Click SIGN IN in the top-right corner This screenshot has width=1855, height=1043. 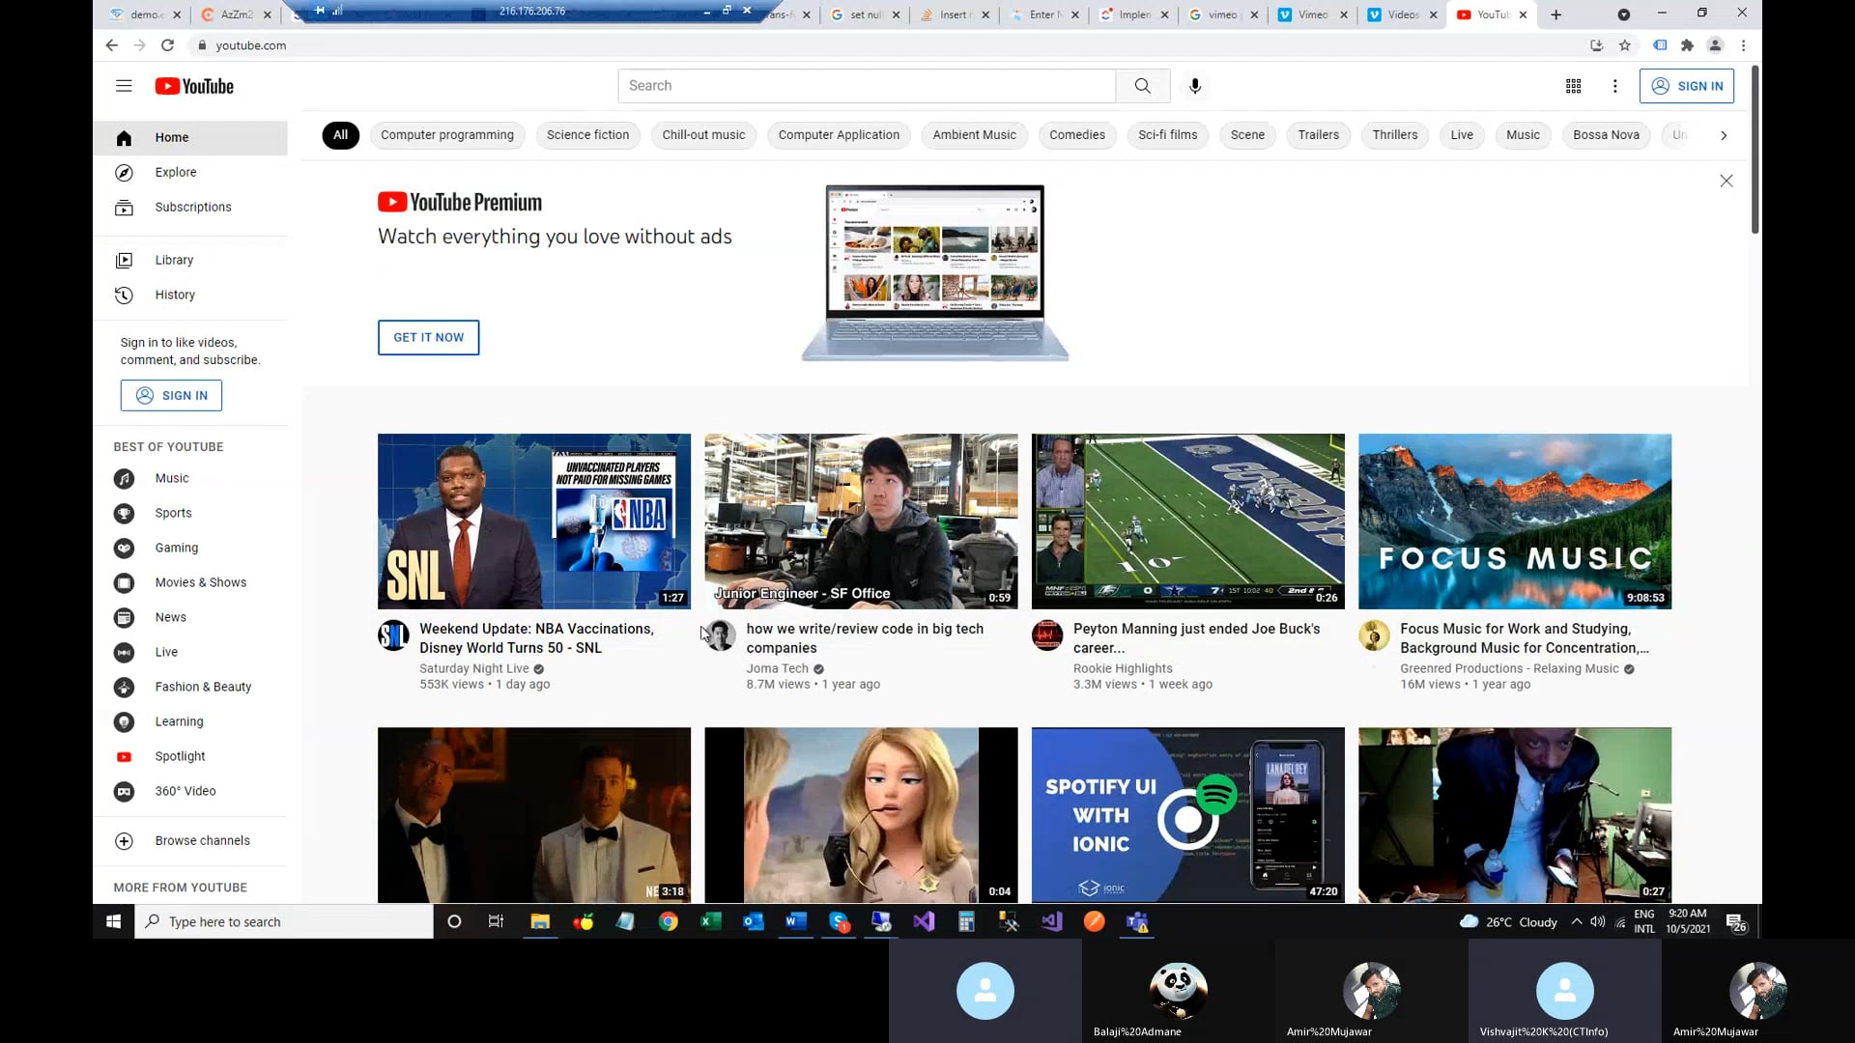pos(1686,86)
